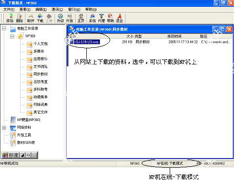Screen dimensions: 235x181
Task: Sort by the 大小 column header
Action: coord(130,36)
